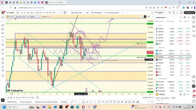This screenshot has height=110, width=196.
Task: Take a chart snapshot with camera icon
Action: (181, 13)
